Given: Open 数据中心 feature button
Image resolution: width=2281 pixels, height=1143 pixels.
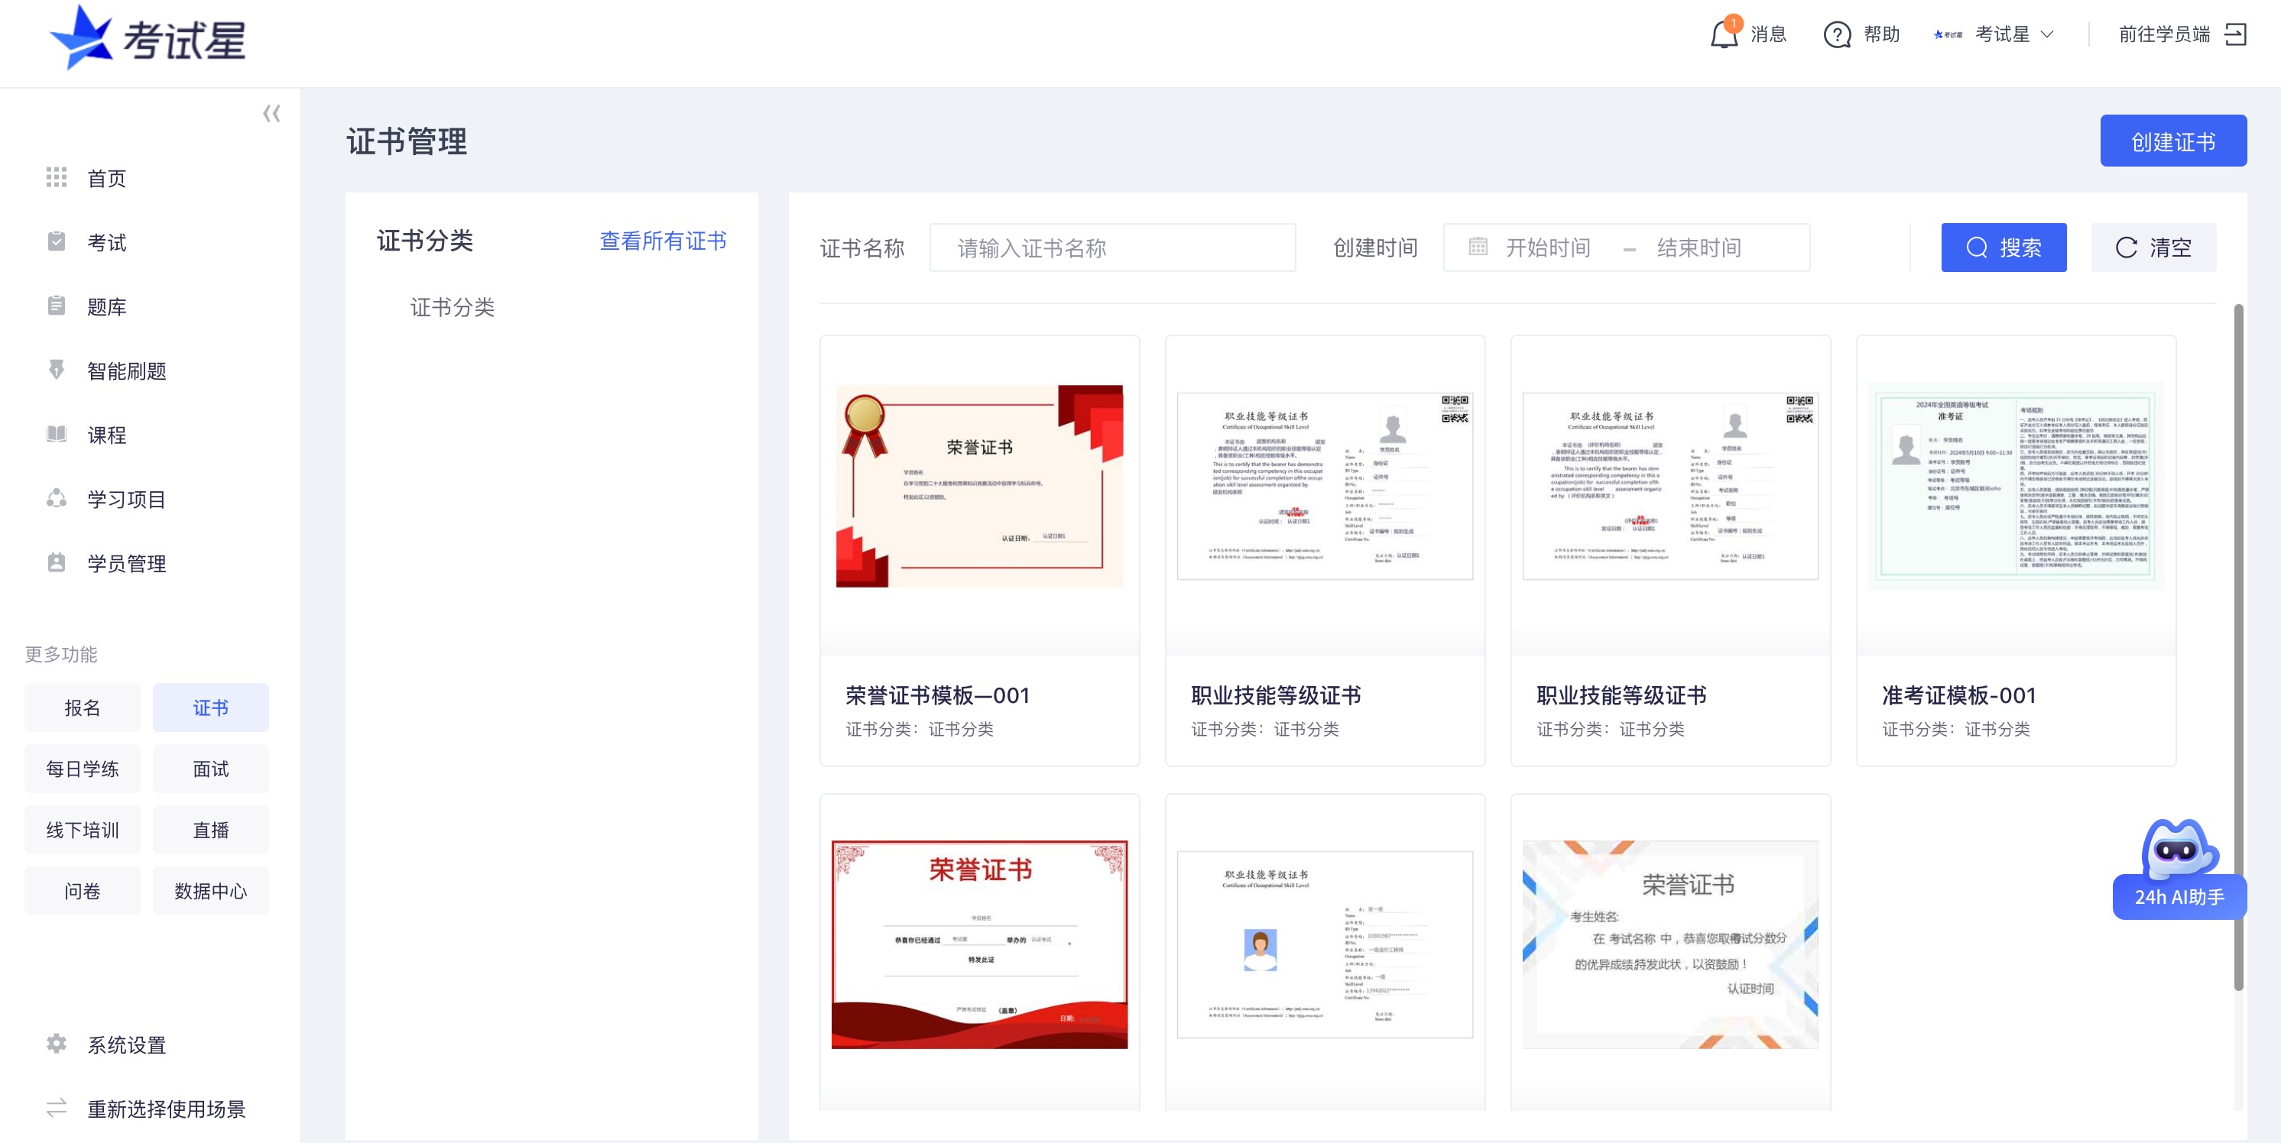Looking at the screenshot, I should [211, 891].
